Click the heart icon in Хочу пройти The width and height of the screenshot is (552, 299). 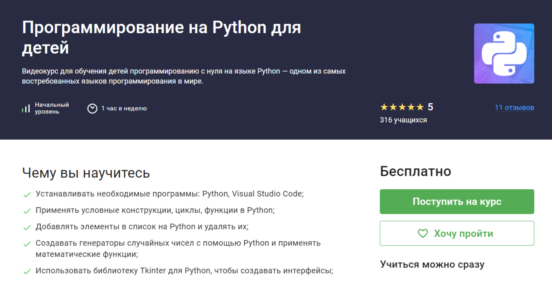tap(423, 233)
